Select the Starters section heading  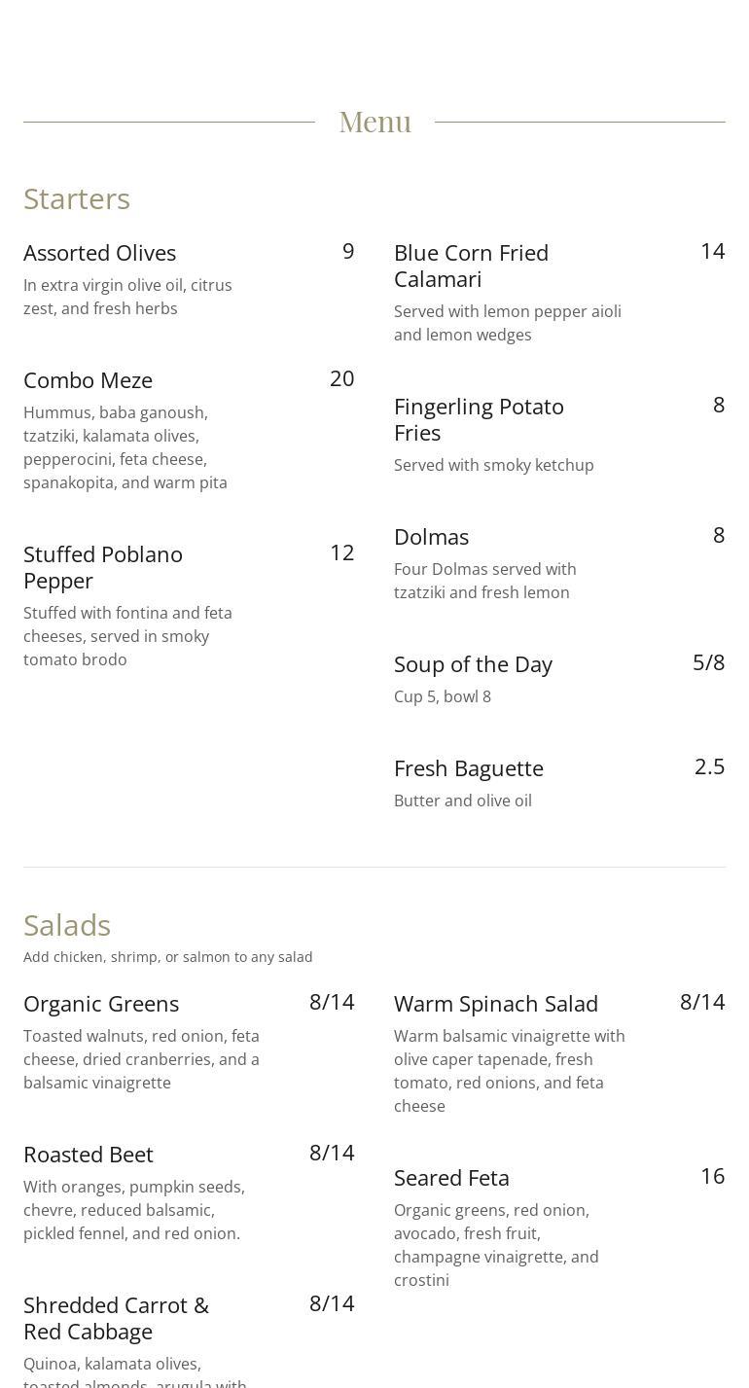[77, 198]
